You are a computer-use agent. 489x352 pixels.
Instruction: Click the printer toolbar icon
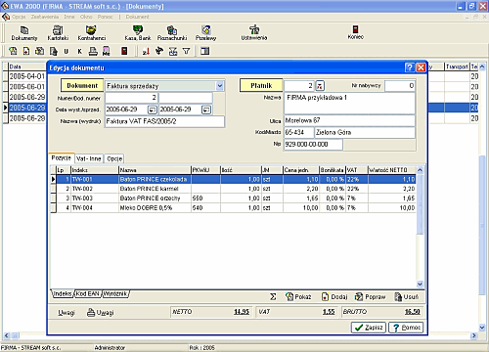93,51
